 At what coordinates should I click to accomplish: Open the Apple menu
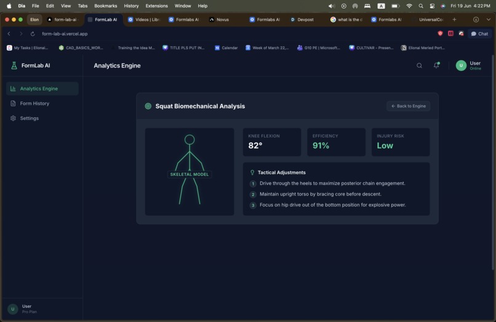coord(9,6)
